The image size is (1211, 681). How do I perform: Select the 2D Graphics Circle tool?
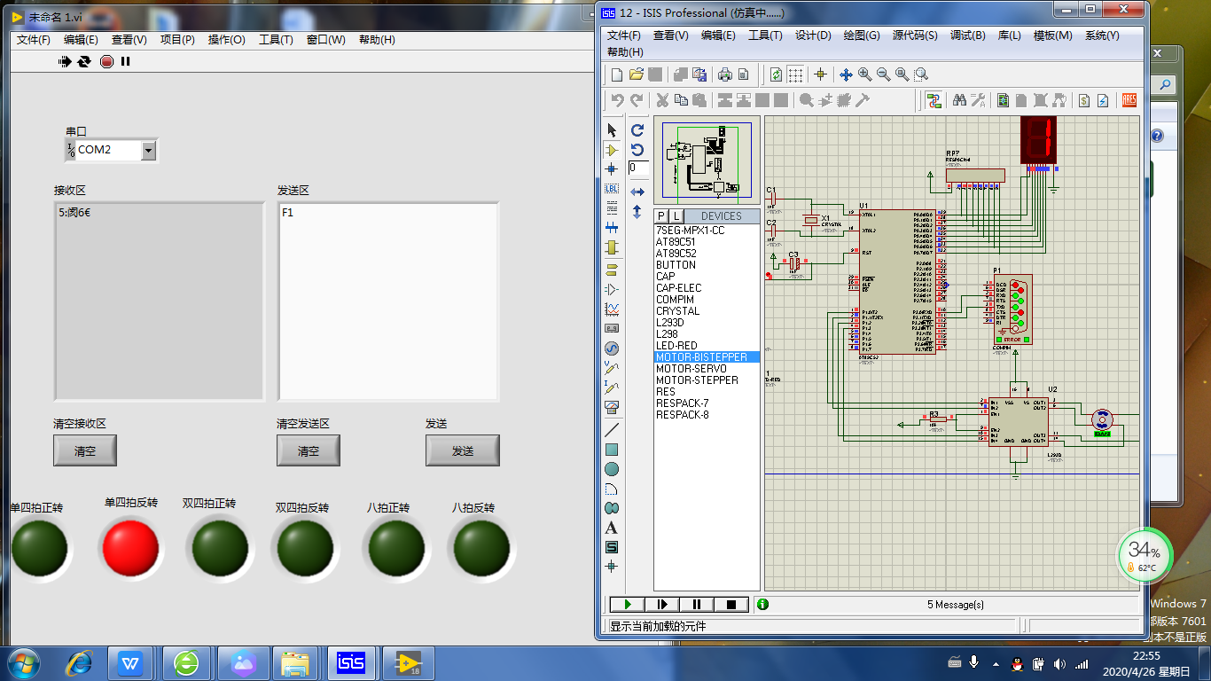pos(612,469)
